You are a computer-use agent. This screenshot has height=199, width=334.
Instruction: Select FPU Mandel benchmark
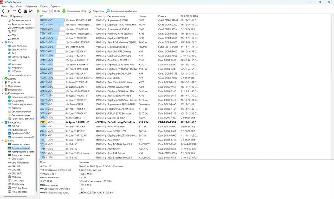16,181
